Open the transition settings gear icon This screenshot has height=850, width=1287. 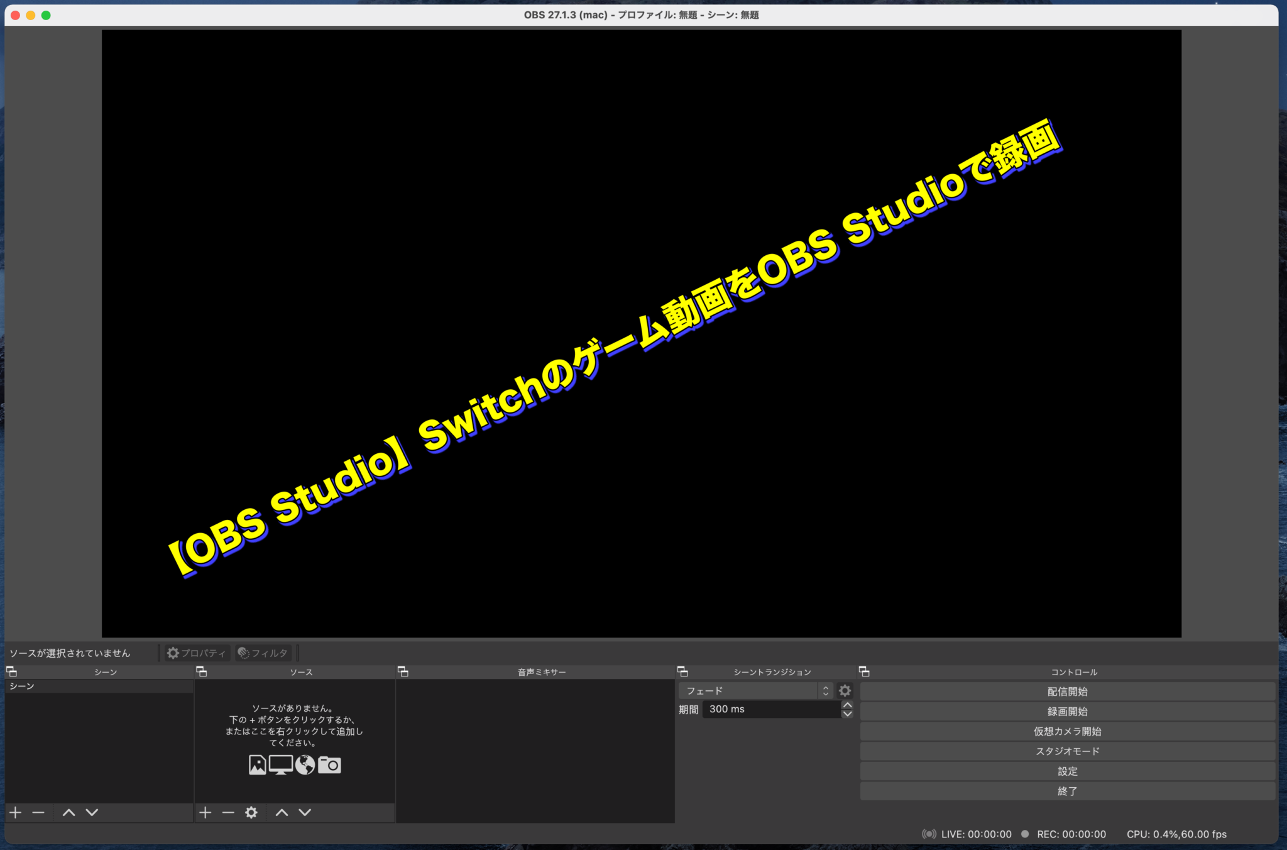pyautogui.click(x=844, y=690)
